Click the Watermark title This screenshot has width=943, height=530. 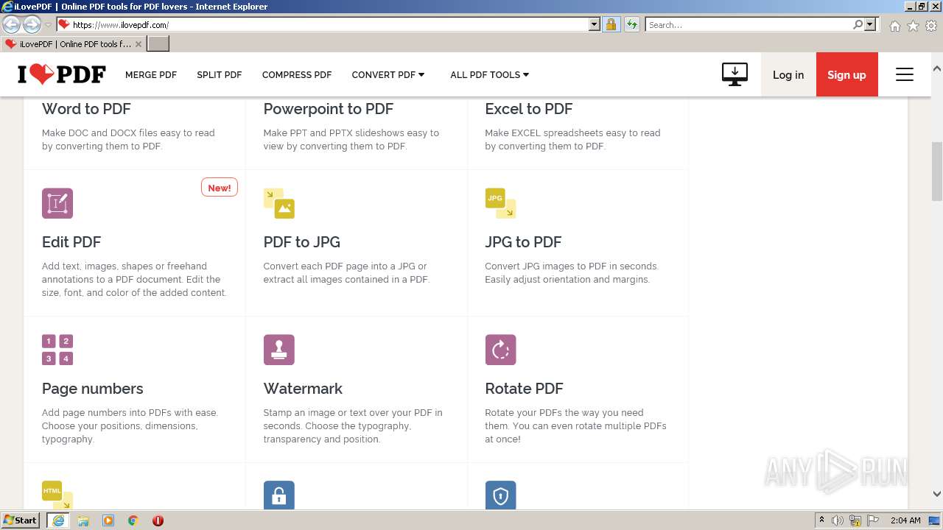click(304, 389)
